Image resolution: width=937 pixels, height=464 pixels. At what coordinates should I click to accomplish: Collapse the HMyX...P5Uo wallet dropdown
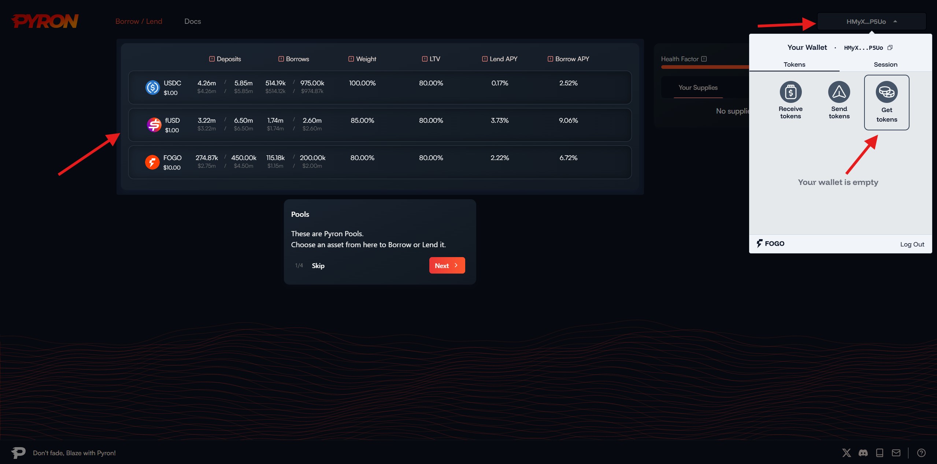click(871, 22)
